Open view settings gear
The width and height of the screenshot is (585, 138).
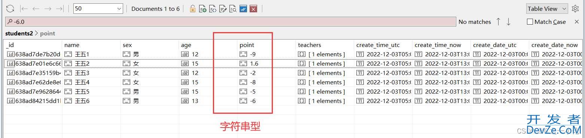[x=575, y=9]
